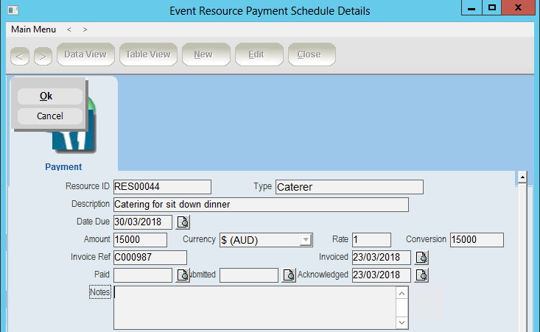This screenshot has height=332, width=540.
Task: Click the next record arrow button
Action: coord(43,55)
